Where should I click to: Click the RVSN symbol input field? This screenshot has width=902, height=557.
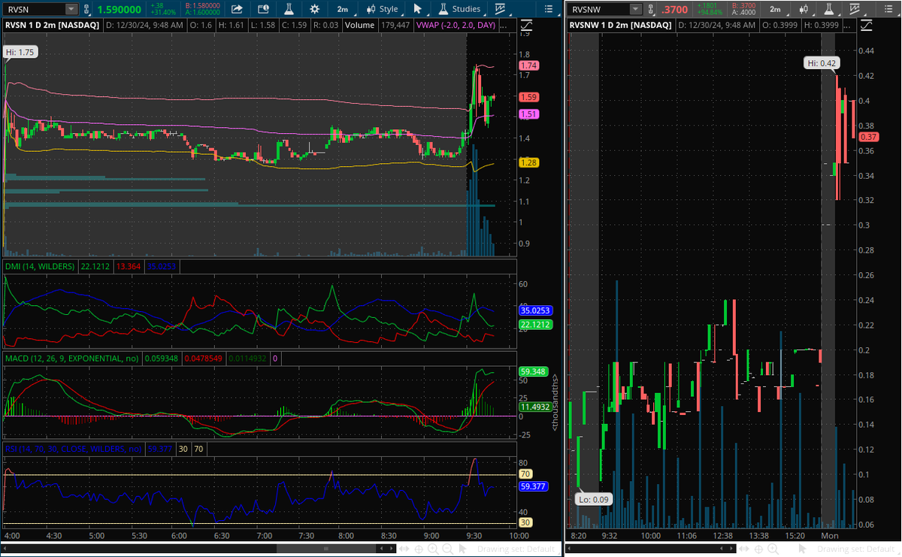click(34, 9)
